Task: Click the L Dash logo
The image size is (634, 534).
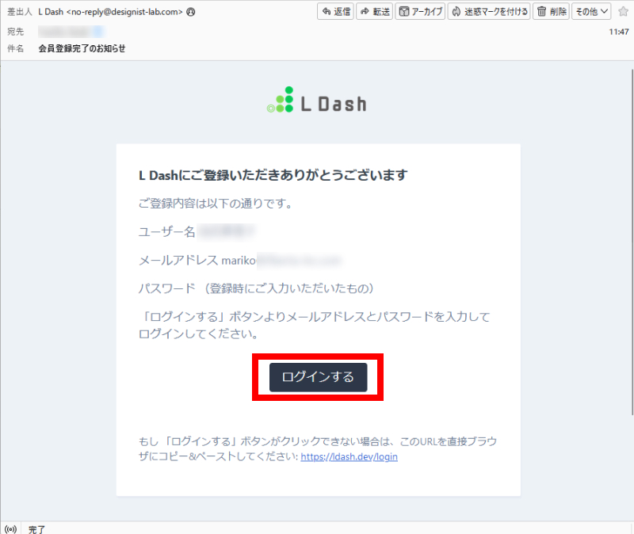Action: pos(317,100)
